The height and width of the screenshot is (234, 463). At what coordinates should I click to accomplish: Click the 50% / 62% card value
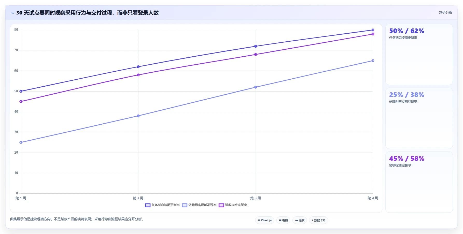pyautogui.click(x=406, y=31)
